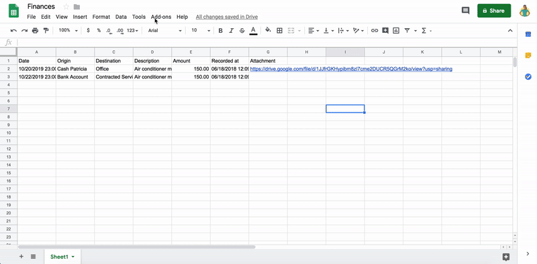Viewport: 537px width, 264px height.
Task: Select the Paint format roller icon
Action: [x=46, y=30]
